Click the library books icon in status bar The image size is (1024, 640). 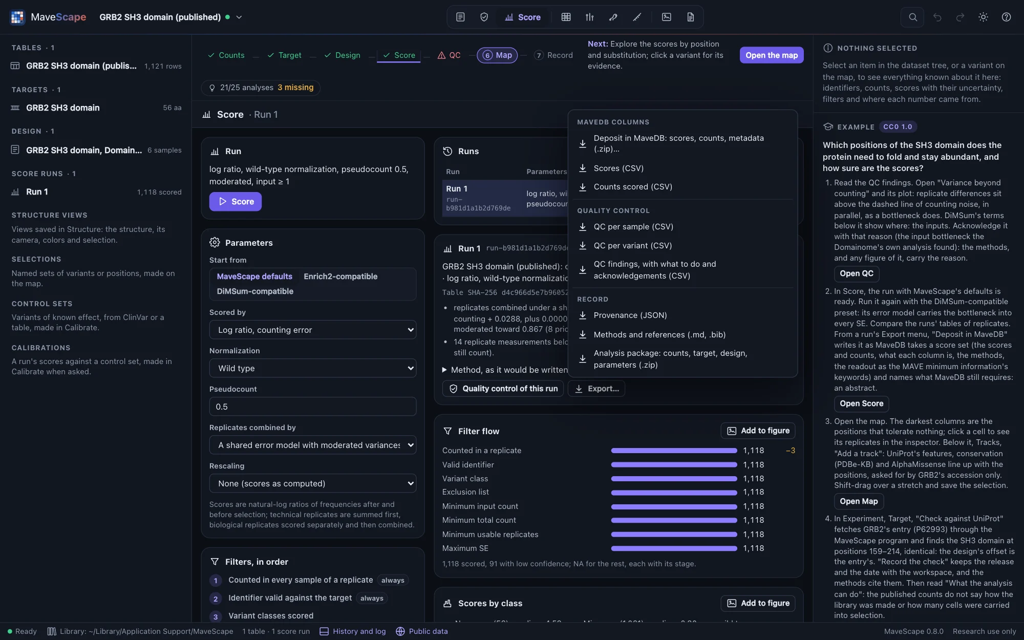click(52, 631)
